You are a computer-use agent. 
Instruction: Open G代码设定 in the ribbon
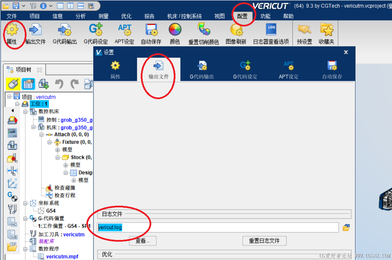pos(96,34)
